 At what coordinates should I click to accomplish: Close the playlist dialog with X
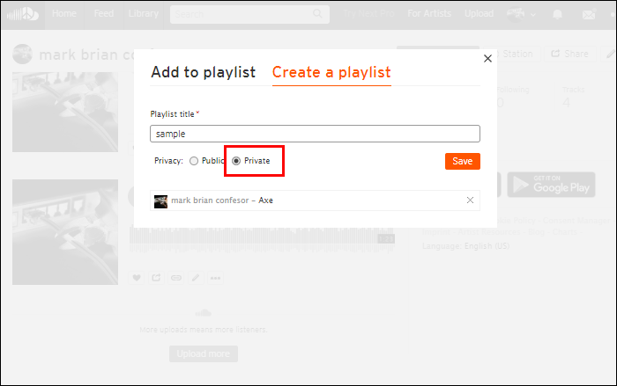click(488, 59)
